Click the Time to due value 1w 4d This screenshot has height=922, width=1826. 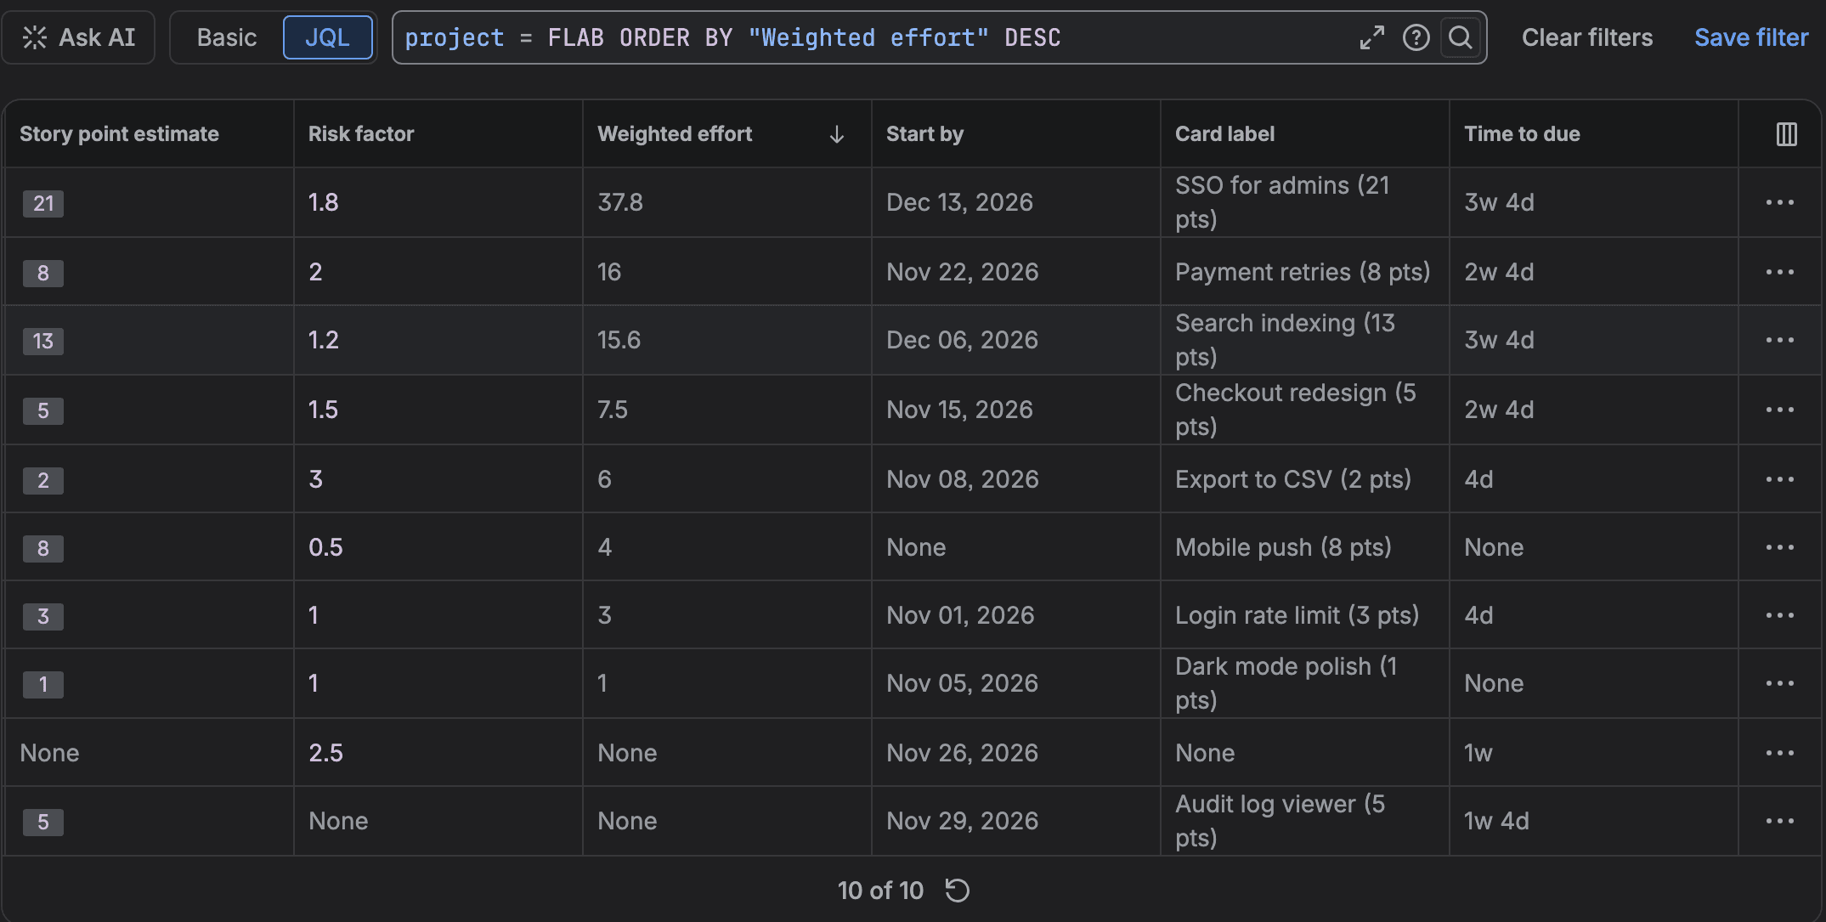[1496, 821]
